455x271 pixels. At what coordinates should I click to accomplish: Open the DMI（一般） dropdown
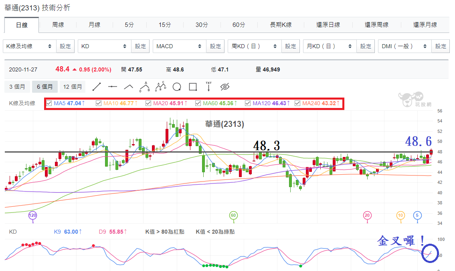click(405, 46)
